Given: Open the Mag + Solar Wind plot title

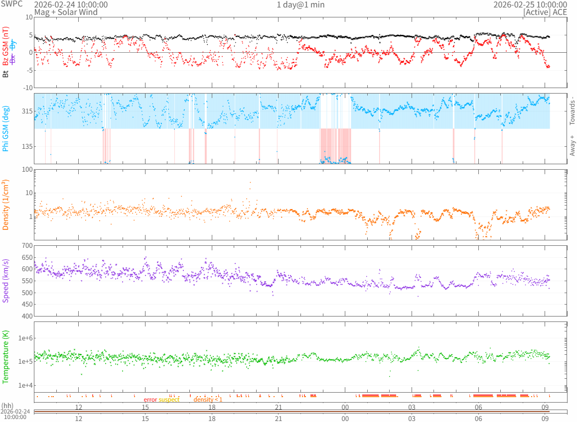Looking at the screenshot, I should pos(66,11).
